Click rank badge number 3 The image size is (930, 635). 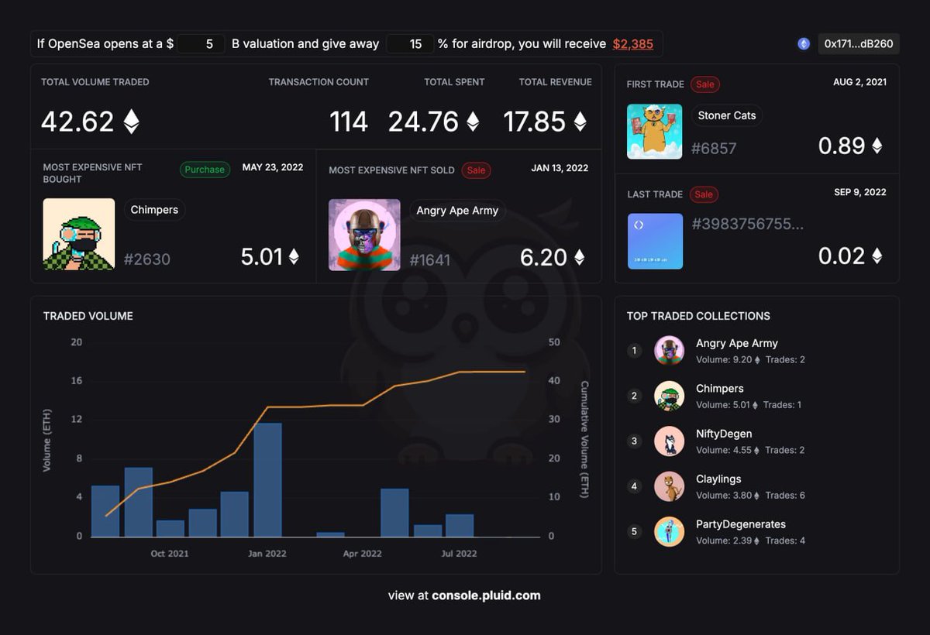click(x=634, y=441)
